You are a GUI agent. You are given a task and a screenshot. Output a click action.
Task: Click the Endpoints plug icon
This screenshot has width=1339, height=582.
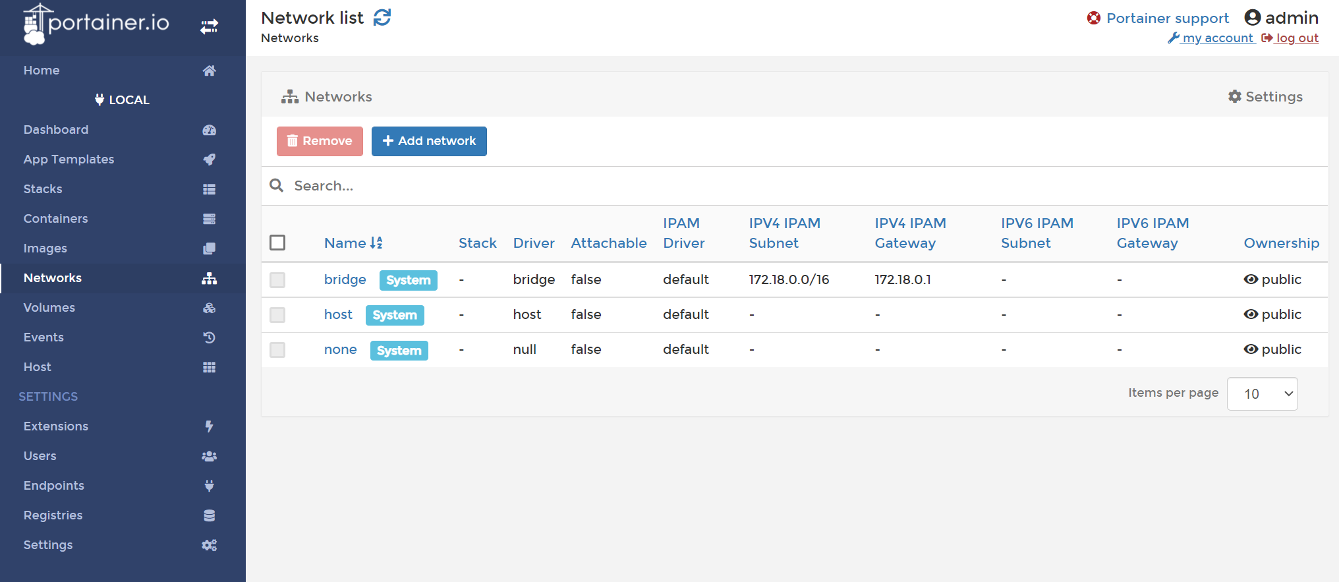click(x=209, y=486)
